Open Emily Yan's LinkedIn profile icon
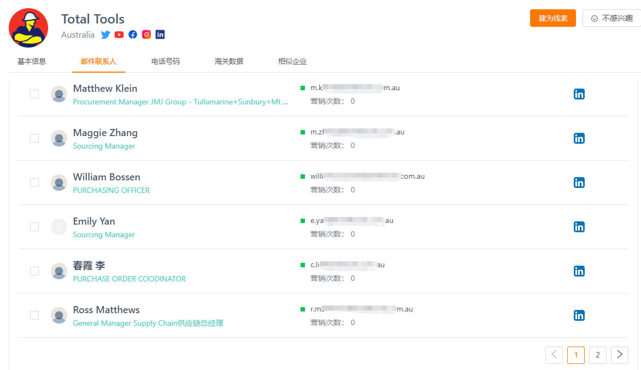Screen dimensions: 641x370 pyautogui.click(x=579, y=227)
